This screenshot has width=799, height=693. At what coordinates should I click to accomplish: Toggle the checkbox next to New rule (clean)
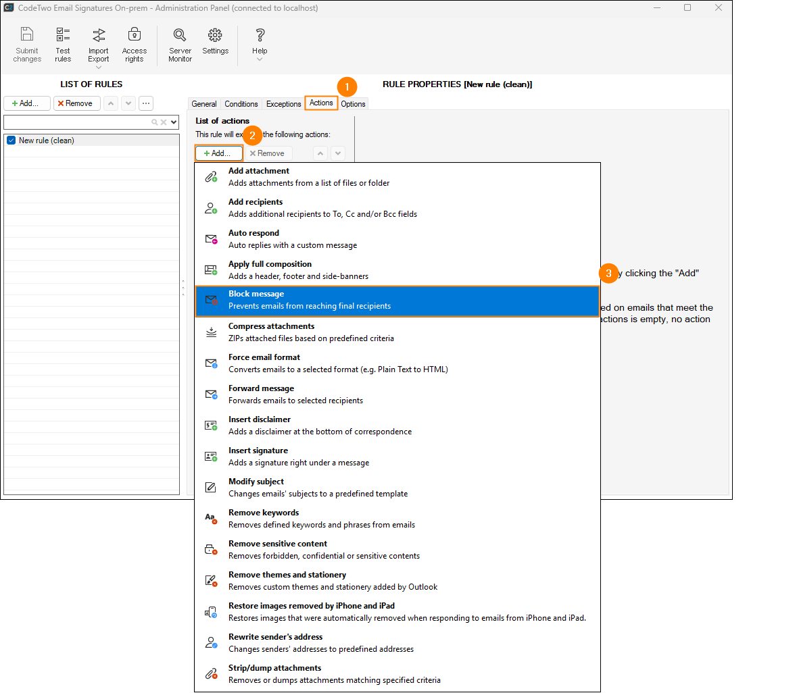(x=10, y=140)
